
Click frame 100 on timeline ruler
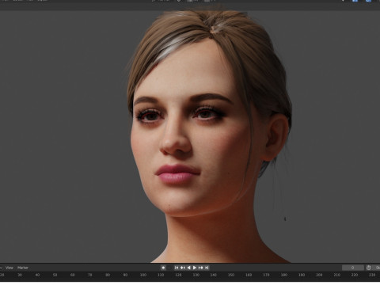pyautogui.click(x=143, y=275)
